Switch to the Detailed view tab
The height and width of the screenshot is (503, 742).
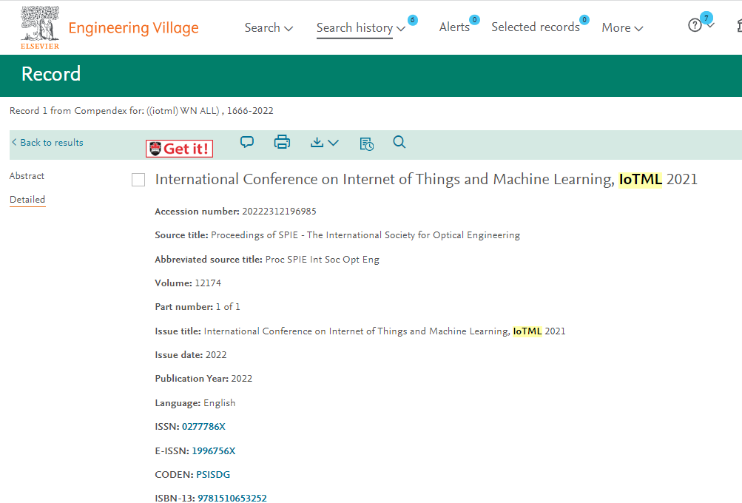click(x=27, y=200)
